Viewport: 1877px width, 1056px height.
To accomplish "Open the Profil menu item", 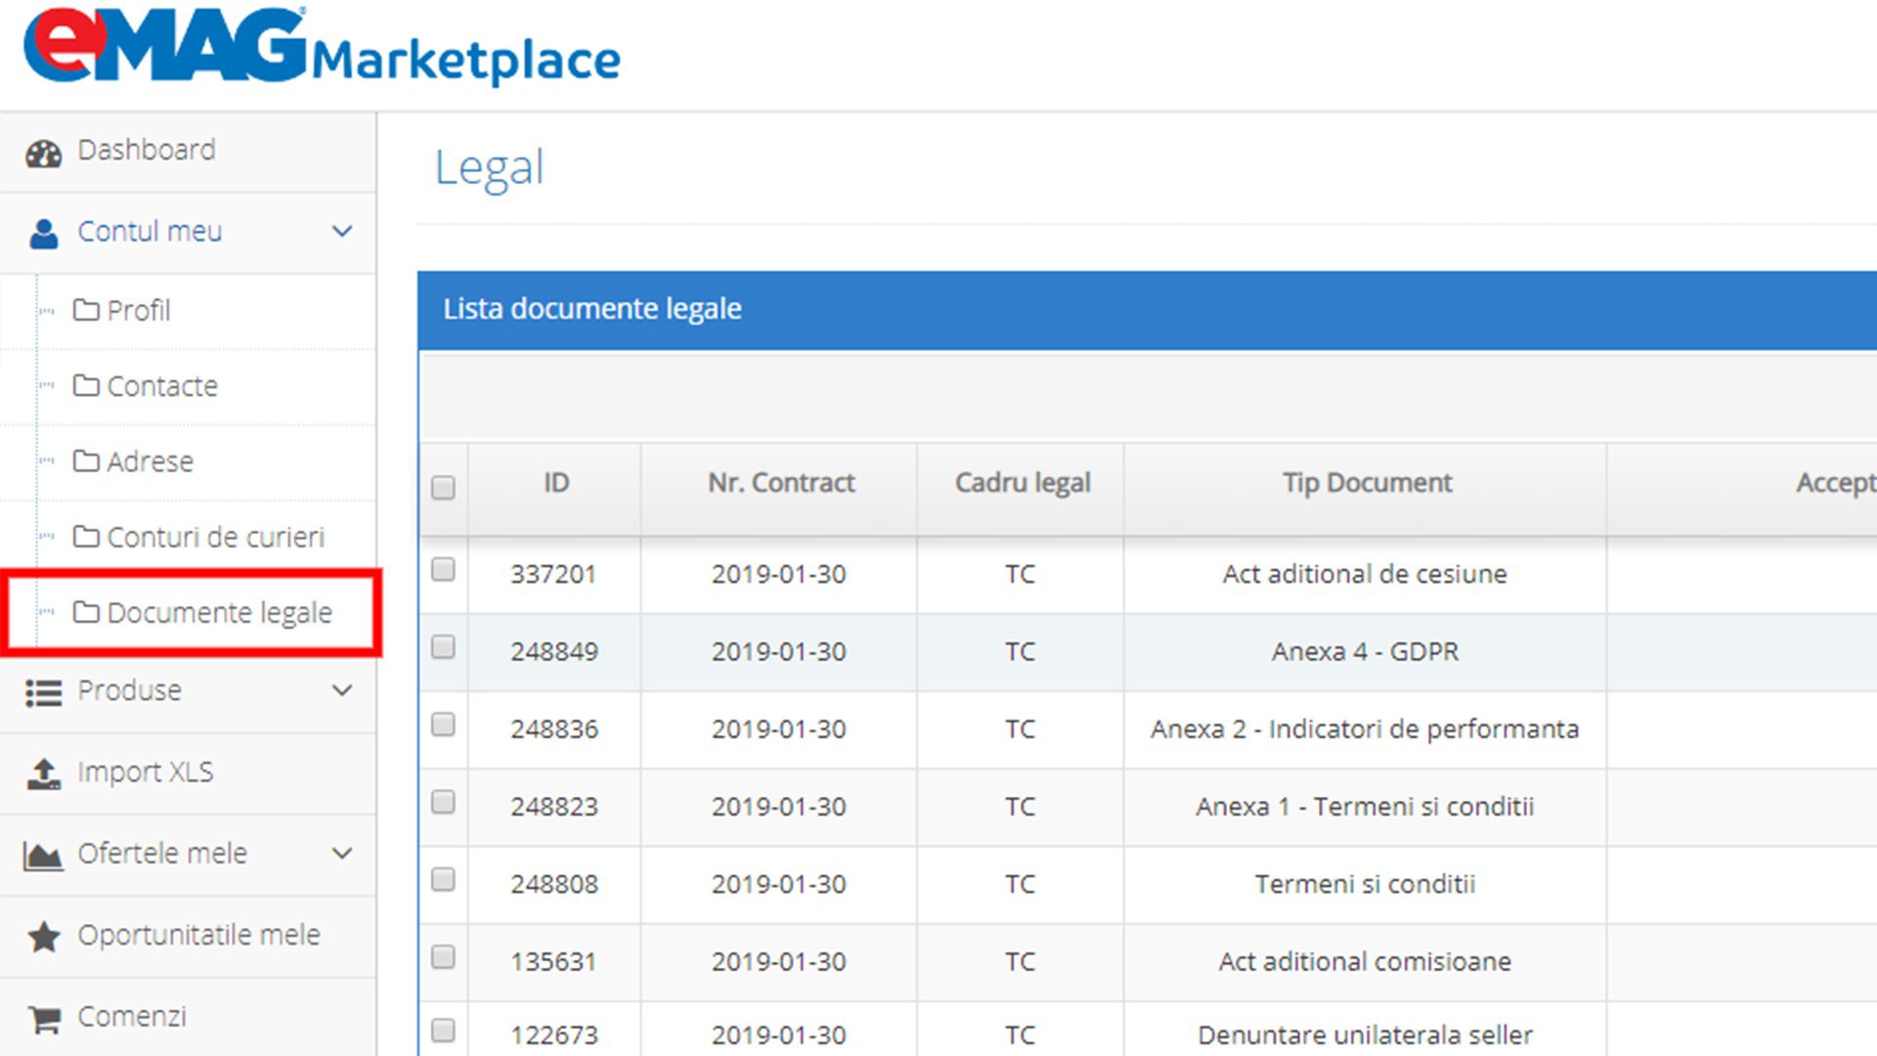I will 140,311.
